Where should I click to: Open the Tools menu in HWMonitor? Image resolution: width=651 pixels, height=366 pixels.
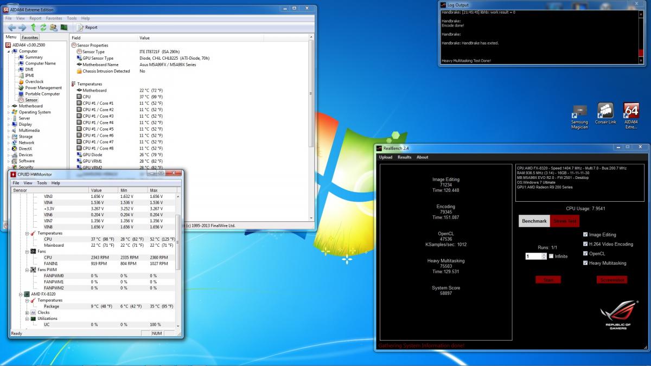pyautogui.click(x=42, y=183)
